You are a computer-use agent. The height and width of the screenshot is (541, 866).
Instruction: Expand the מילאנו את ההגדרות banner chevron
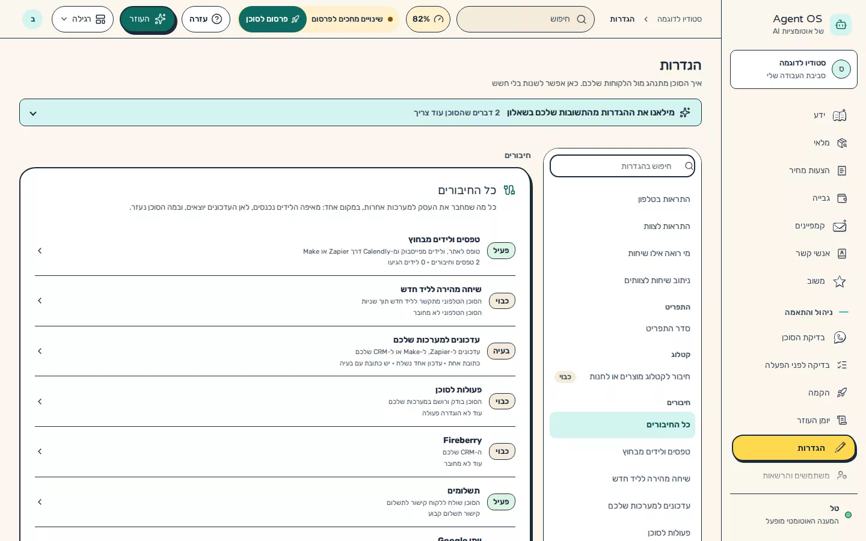point(33,113)
